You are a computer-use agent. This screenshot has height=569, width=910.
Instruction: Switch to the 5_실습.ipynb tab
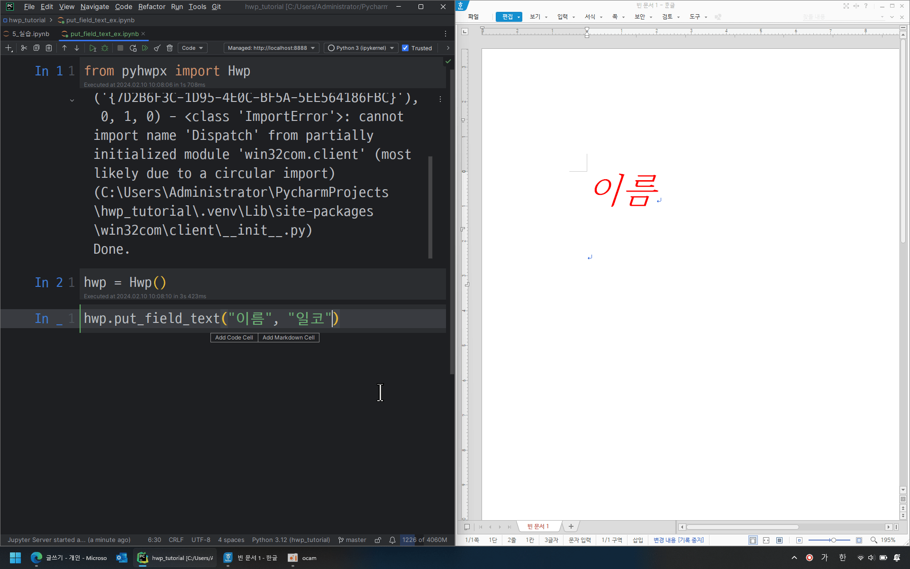point(30,34)
